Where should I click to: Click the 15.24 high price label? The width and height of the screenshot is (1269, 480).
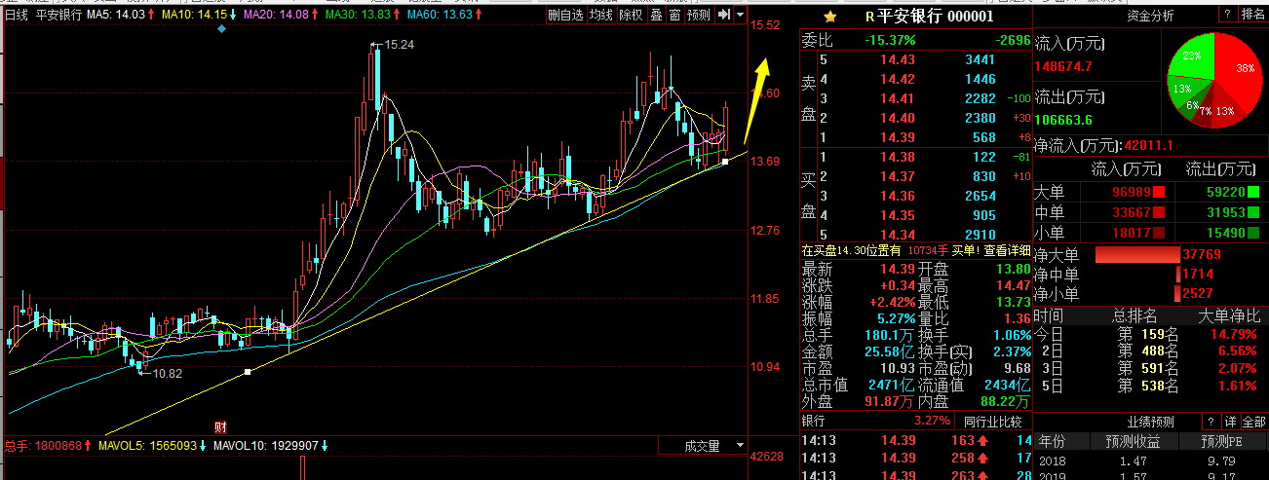click(x=400, y=45)
